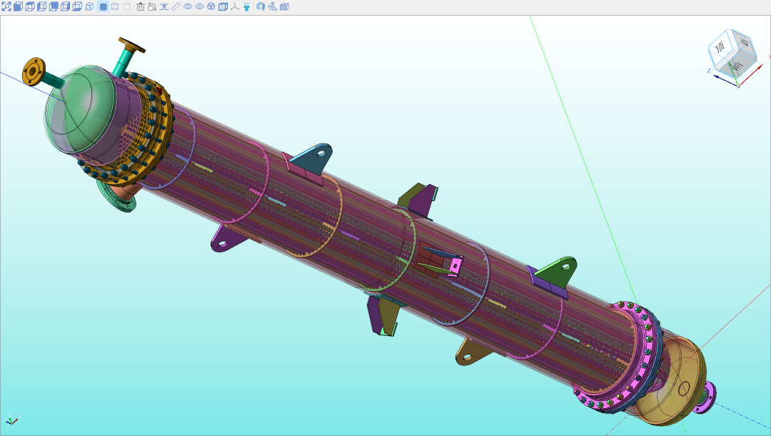This screenshot has height=436, width=771.
Task: Switch to back view cube icon
Action: click(54, 7)
